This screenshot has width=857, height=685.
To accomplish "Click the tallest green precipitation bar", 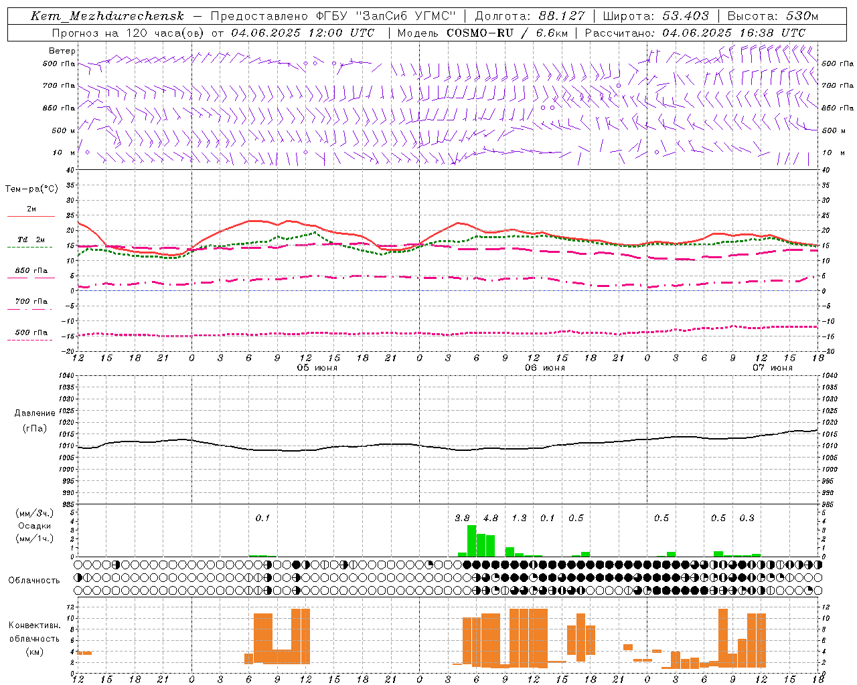I will click(x=471, y=541).
